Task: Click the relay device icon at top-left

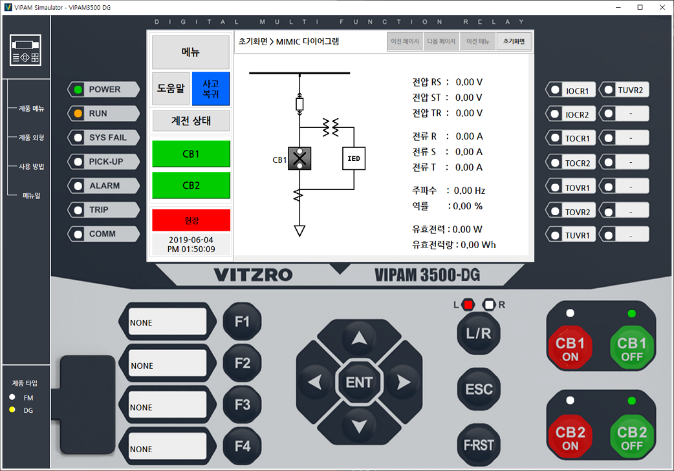Action: tap(26, 50)
